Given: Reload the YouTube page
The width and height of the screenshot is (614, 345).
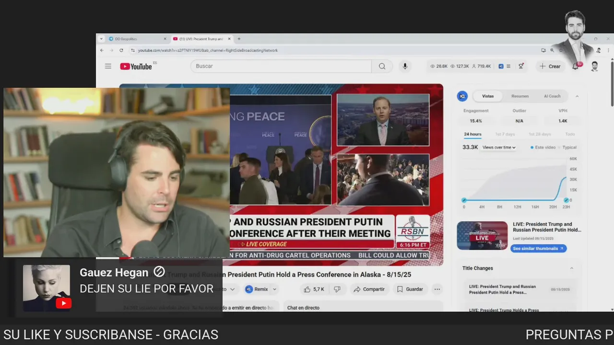Looking at the screenshot, I should (x=121, y=50).
